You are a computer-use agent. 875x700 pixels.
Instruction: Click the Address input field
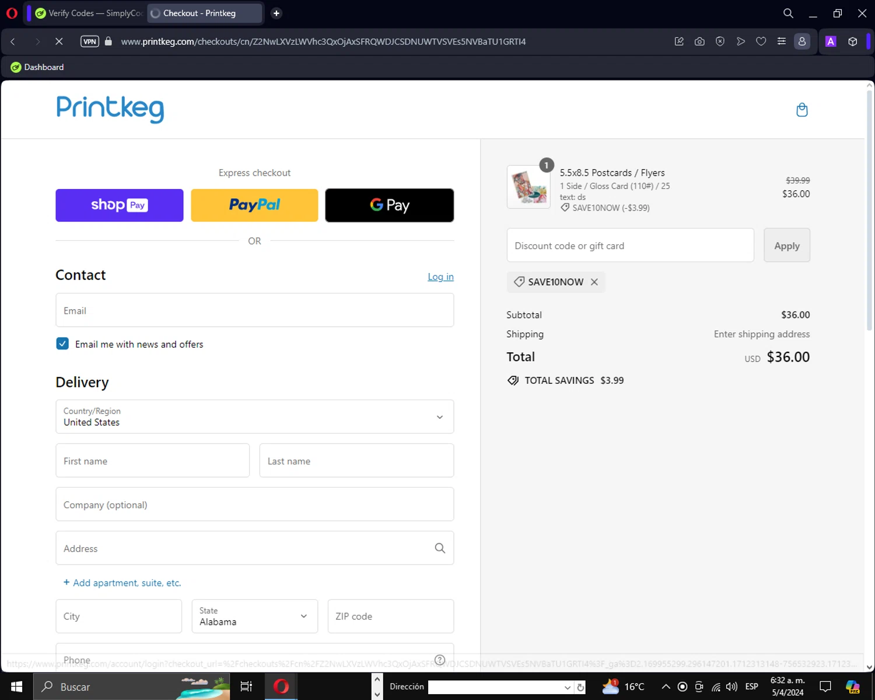(254, 548)
